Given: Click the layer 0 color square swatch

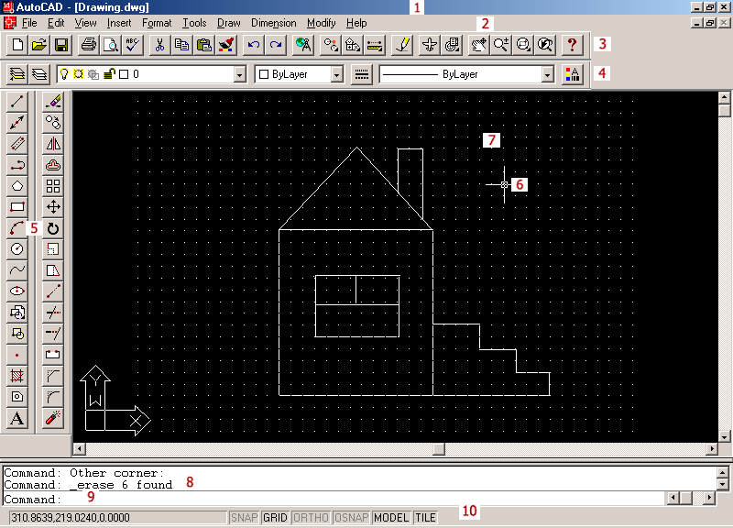Looking at the screenshot, I should pos(124,74).
